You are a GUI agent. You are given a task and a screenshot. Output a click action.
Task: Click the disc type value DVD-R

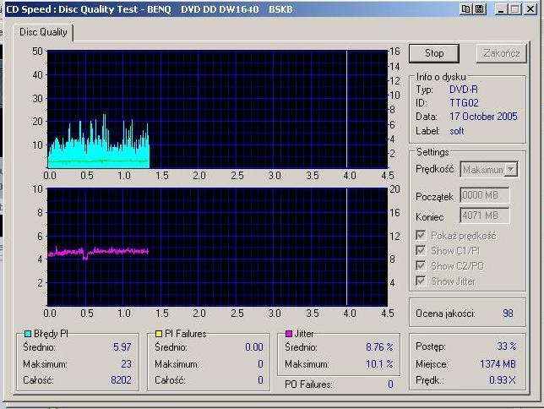pos(464,90)
